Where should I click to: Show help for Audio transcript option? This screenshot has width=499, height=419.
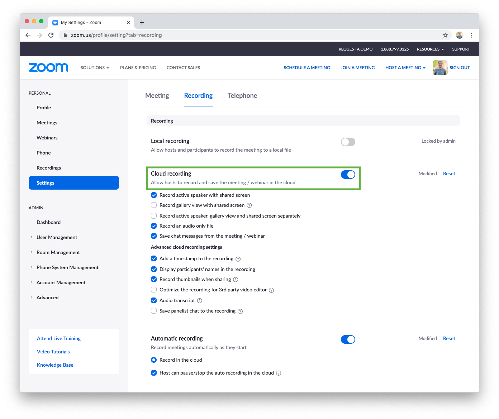(x=200, y=301)
